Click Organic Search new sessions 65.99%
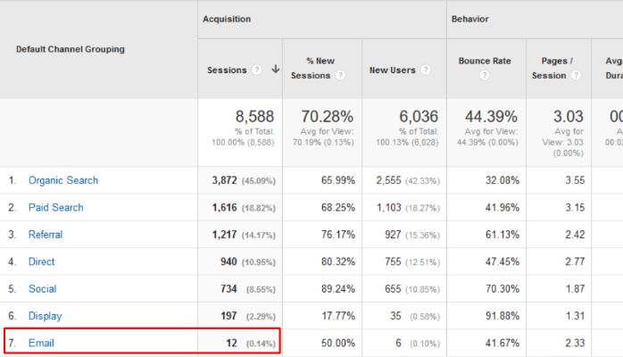Image resolution: width=623 pixels, height=357 pixels. point(338,180)
